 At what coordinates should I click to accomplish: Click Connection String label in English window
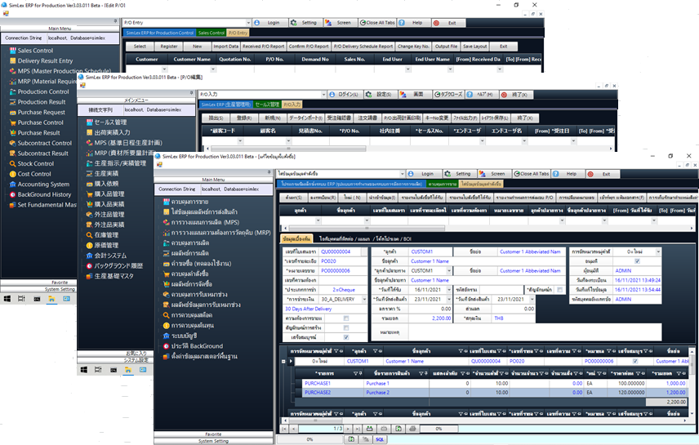pyautogui.click(x=24, y=38)
